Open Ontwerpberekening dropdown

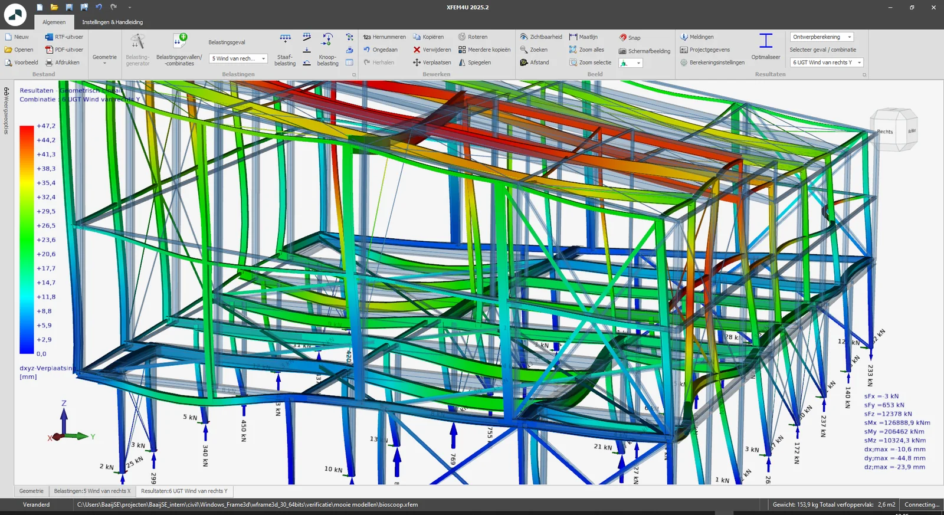tap(821, 37)
